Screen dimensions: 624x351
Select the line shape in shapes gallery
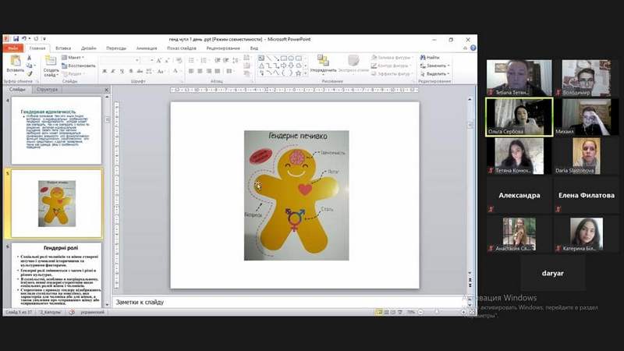[269, 58]
